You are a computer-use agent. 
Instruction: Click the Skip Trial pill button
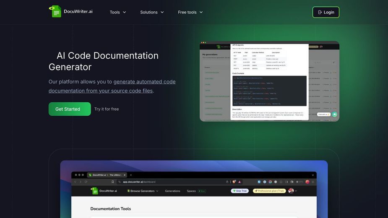point(240,191)
